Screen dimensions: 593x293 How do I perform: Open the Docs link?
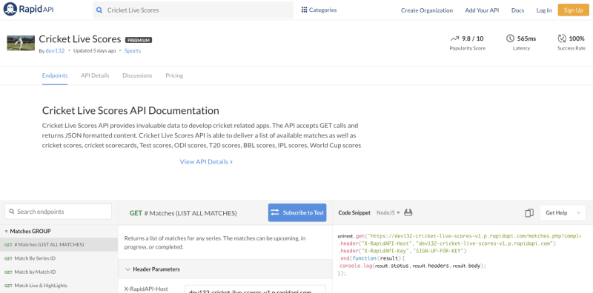(x=517, y=10)
